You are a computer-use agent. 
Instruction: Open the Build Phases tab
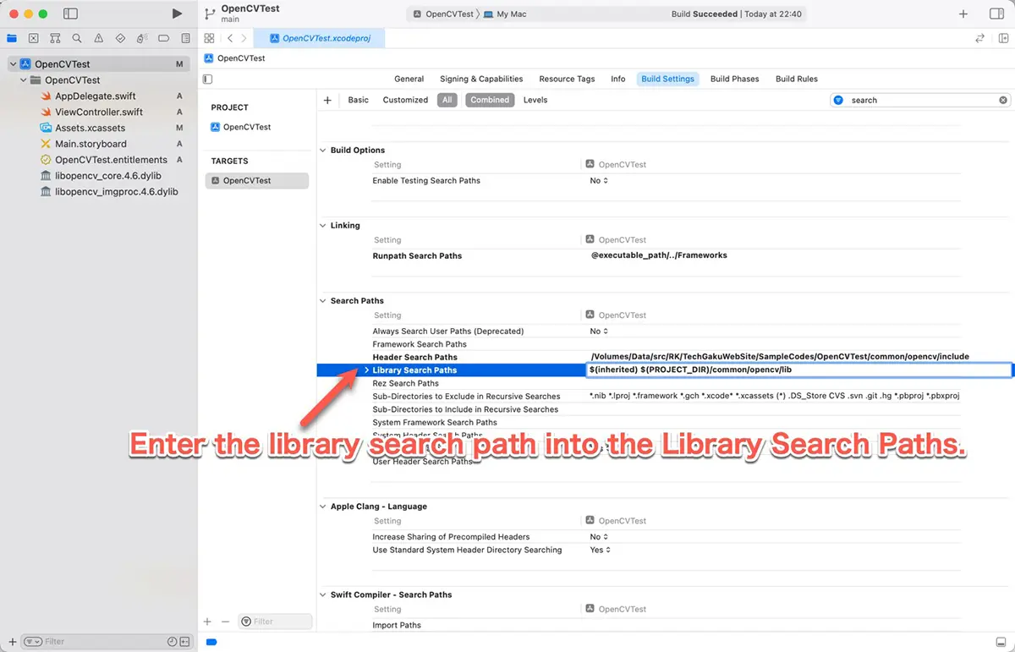pos(734,79)
